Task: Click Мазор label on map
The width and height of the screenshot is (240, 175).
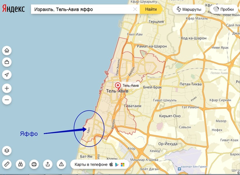Action: pyautogui.click(x=221, y=121)
